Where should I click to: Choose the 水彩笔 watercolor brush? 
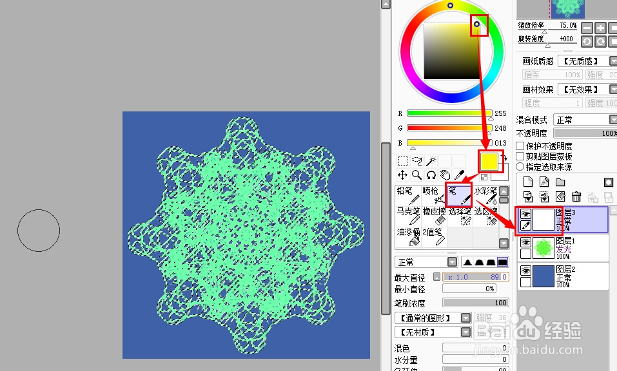coord(485,196)
